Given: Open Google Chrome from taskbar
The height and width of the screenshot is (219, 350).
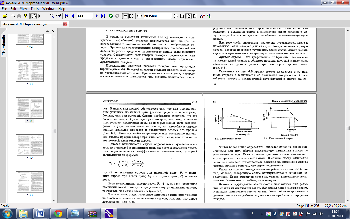Looking at the screenshot, I should [58, 213].
